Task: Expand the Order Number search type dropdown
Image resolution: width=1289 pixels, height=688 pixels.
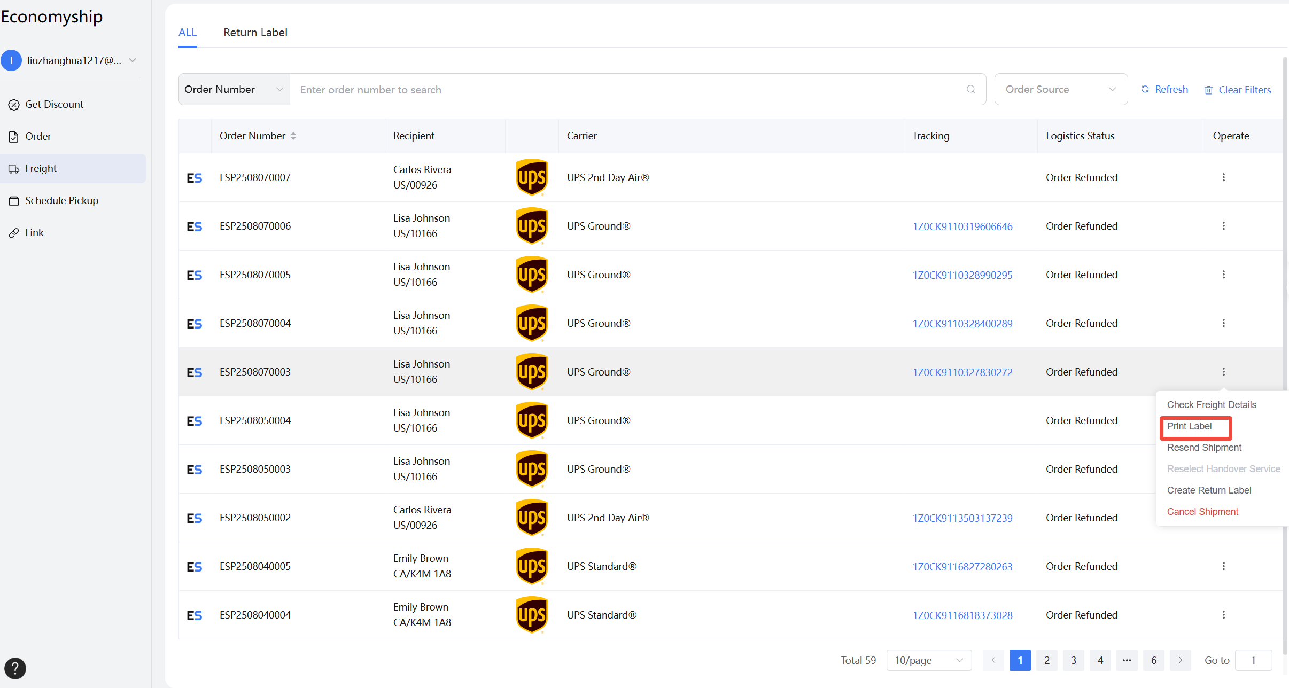Action: coord(234,89)
